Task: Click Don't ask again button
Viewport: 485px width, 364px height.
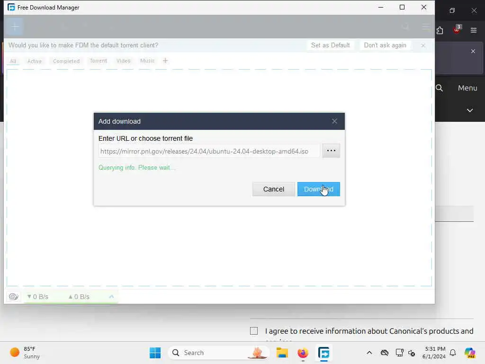Action: pyautogui.click(x=385, y=45)
